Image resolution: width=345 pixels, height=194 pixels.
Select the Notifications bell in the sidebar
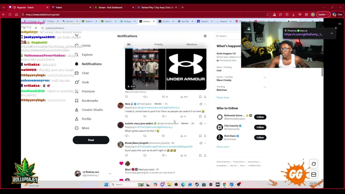click(77, 64)
